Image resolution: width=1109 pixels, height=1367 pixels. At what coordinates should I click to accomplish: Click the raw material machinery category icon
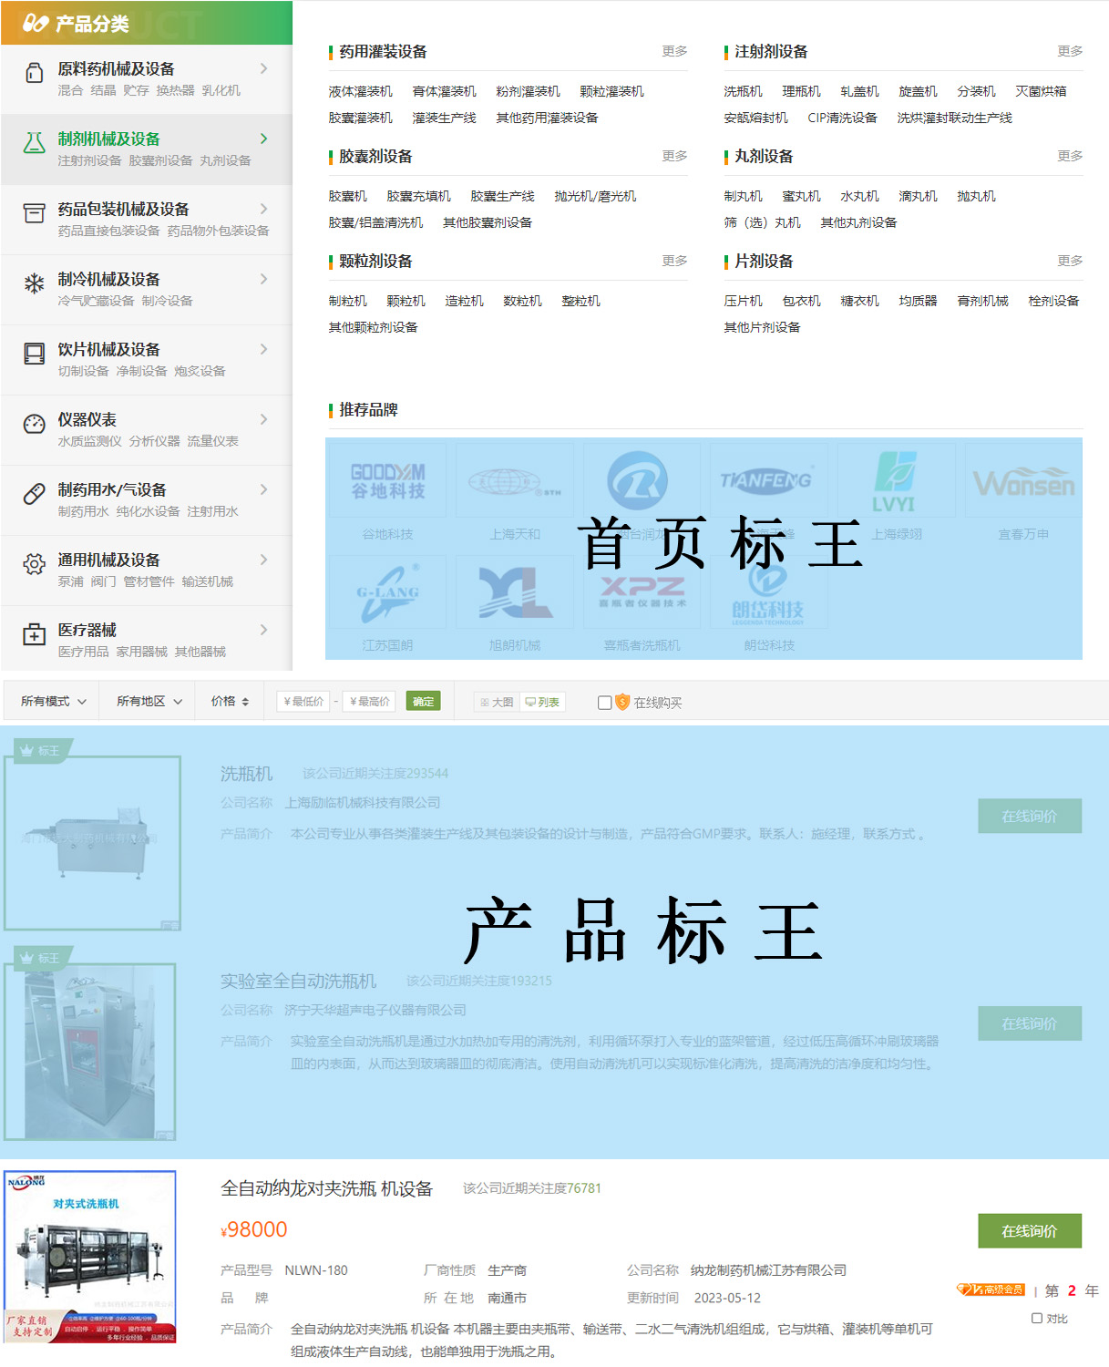(x=35, y=73)
